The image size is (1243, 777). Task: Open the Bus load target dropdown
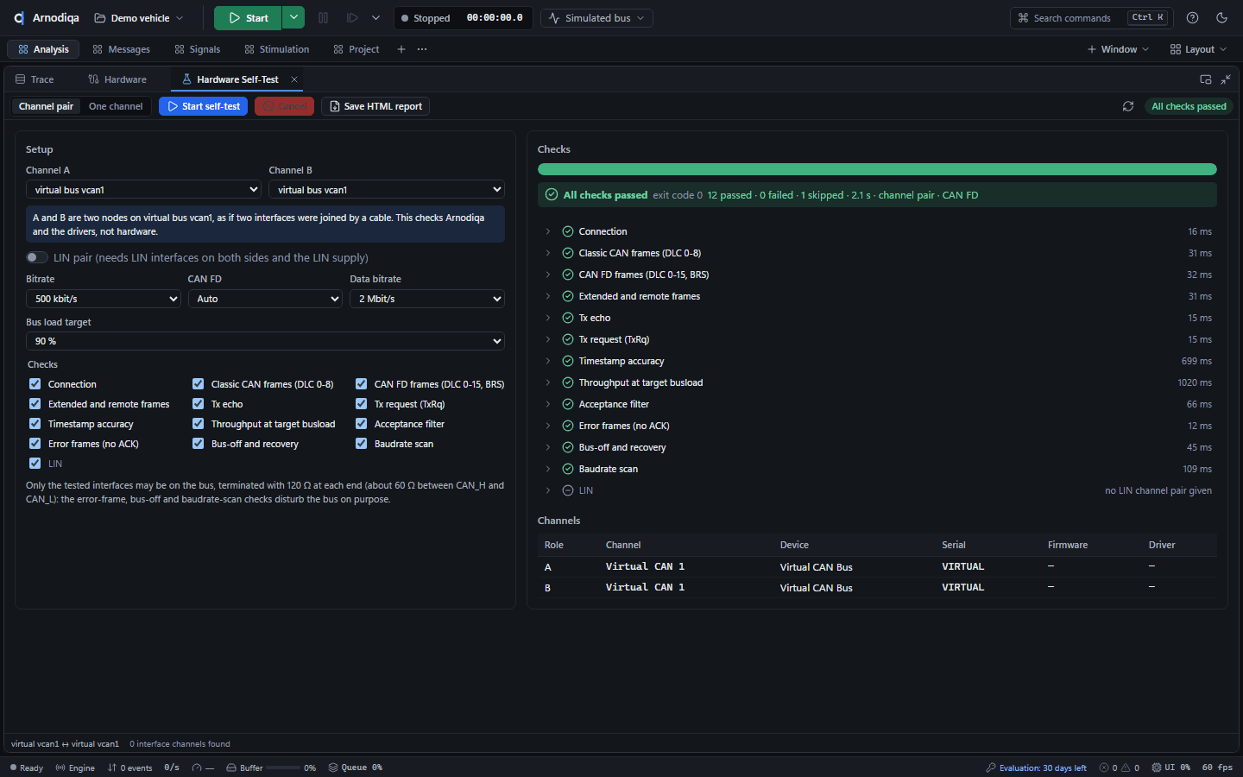265,341
